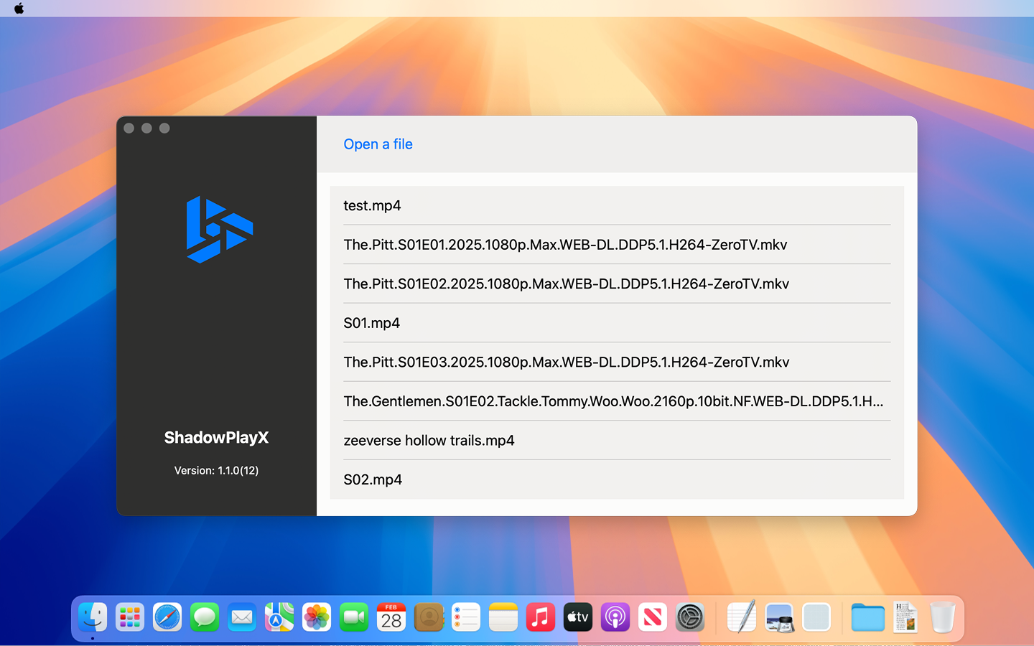Screen dimensions: 1034x646
Task: Click the ShadowPlayX app name text
Action: point(216,438)
